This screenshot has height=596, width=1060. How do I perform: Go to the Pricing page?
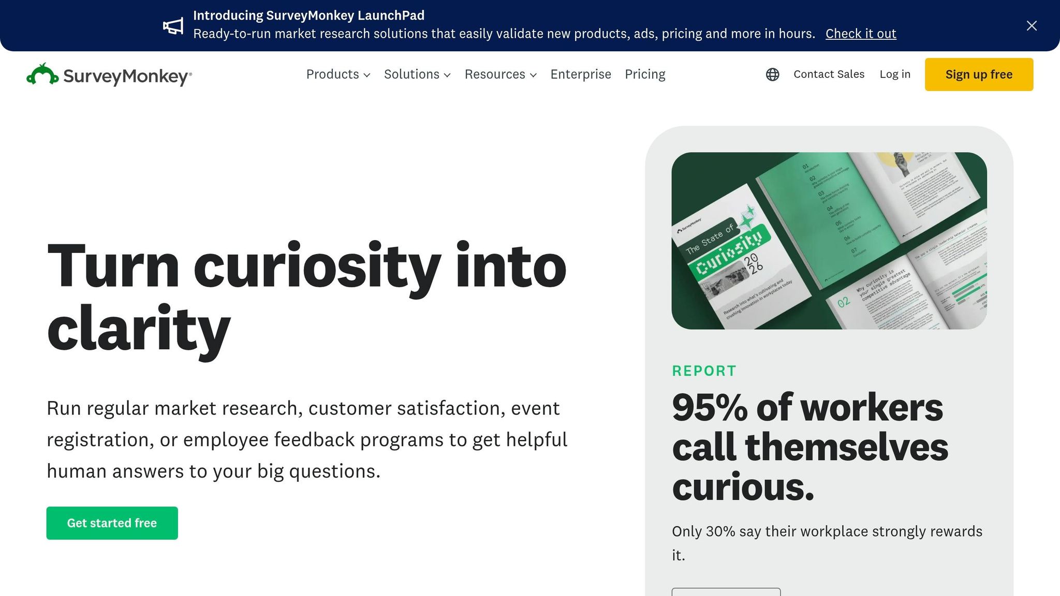pyautogui.click(x=645, y=74)
